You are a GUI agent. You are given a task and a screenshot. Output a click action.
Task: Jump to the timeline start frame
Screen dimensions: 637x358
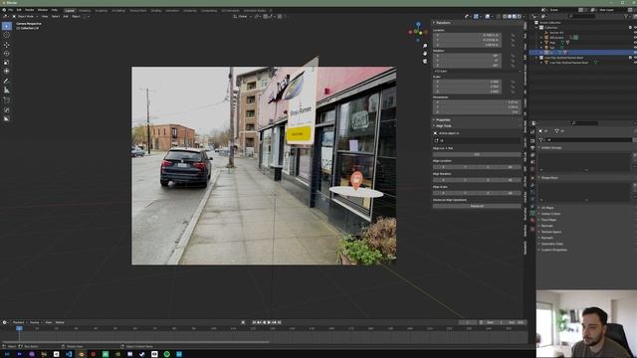point(254,322)
